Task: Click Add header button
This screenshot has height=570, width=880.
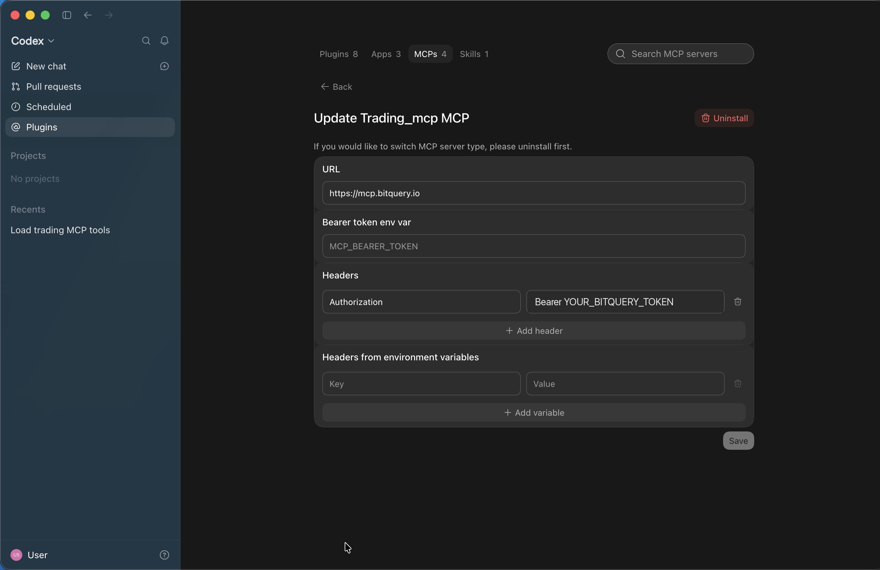Action: tap(534, 331)
